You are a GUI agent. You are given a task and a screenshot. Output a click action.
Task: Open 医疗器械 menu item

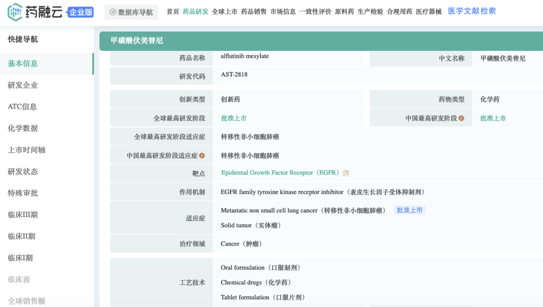tap(429, 12)
